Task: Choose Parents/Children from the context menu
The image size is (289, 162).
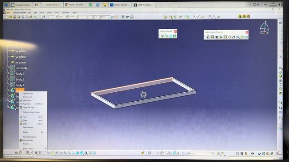Action: click(29, 137)
